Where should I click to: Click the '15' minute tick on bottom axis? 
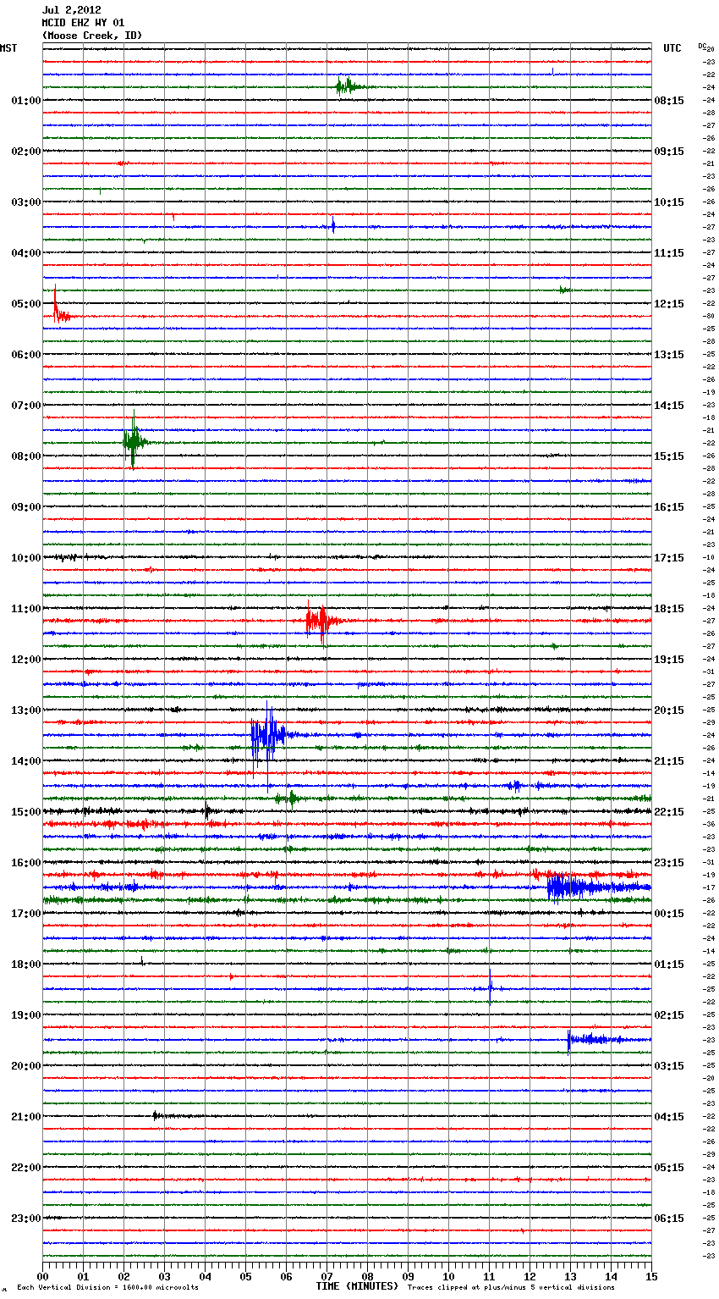(650, 1276)
